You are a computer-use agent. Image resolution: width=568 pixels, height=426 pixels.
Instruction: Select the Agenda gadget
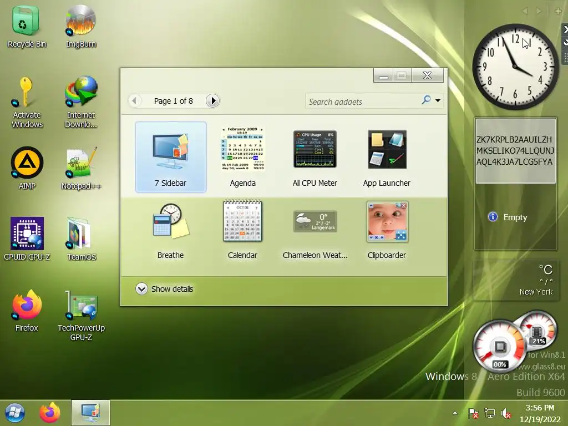pyautogui.click(x=243, y=157)
